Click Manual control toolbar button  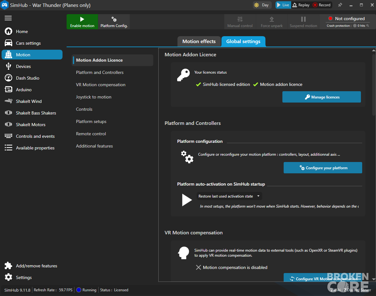point(240,22)
